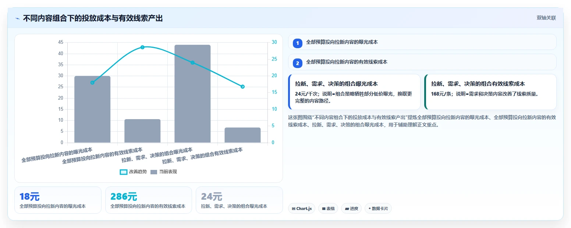Click x-axis label 全部预算投向拉新内容的有效线索成本
The width and height of the screenshot is (571, 228).
coord(102,157)
